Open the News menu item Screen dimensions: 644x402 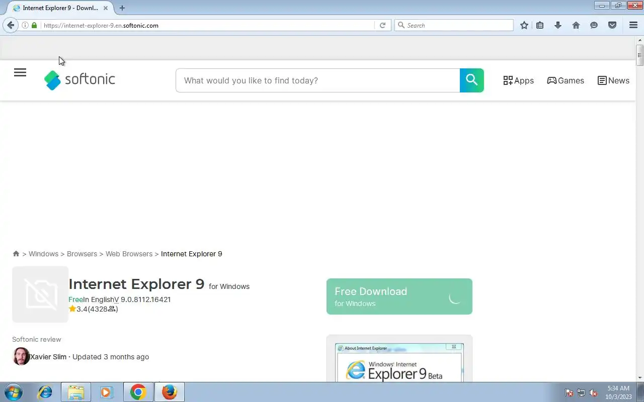[x=613, y=80]
